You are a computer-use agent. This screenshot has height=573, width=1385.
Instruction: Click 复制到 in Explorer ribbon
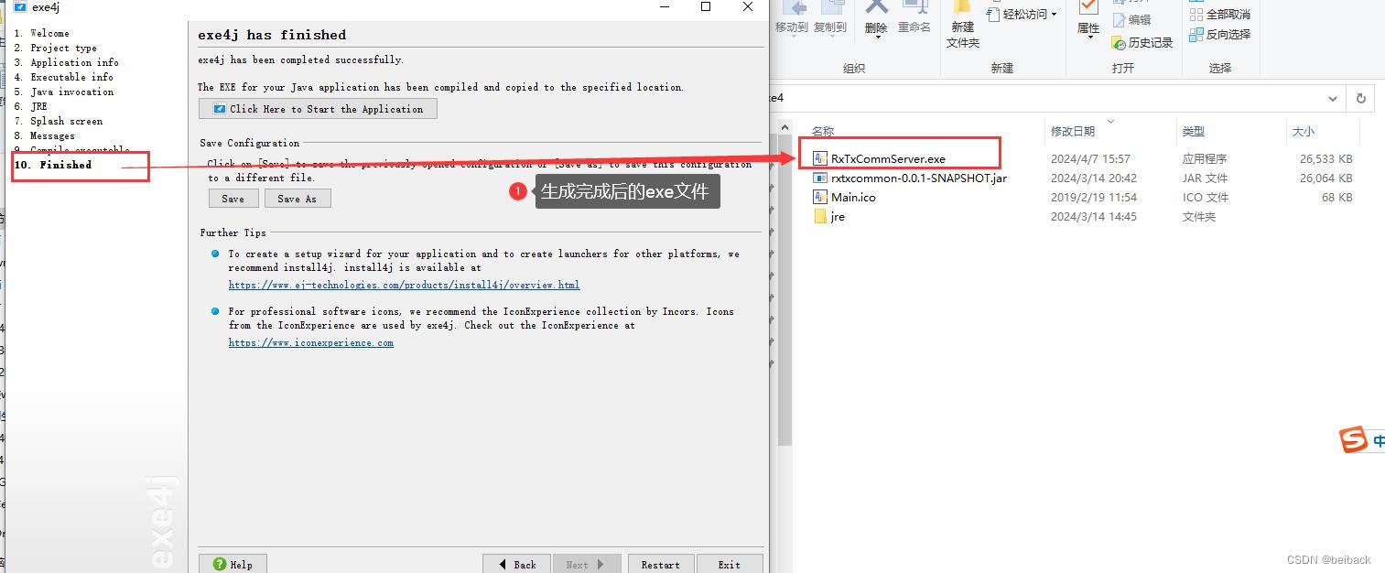pyautogui.click(x=830, y=17)
